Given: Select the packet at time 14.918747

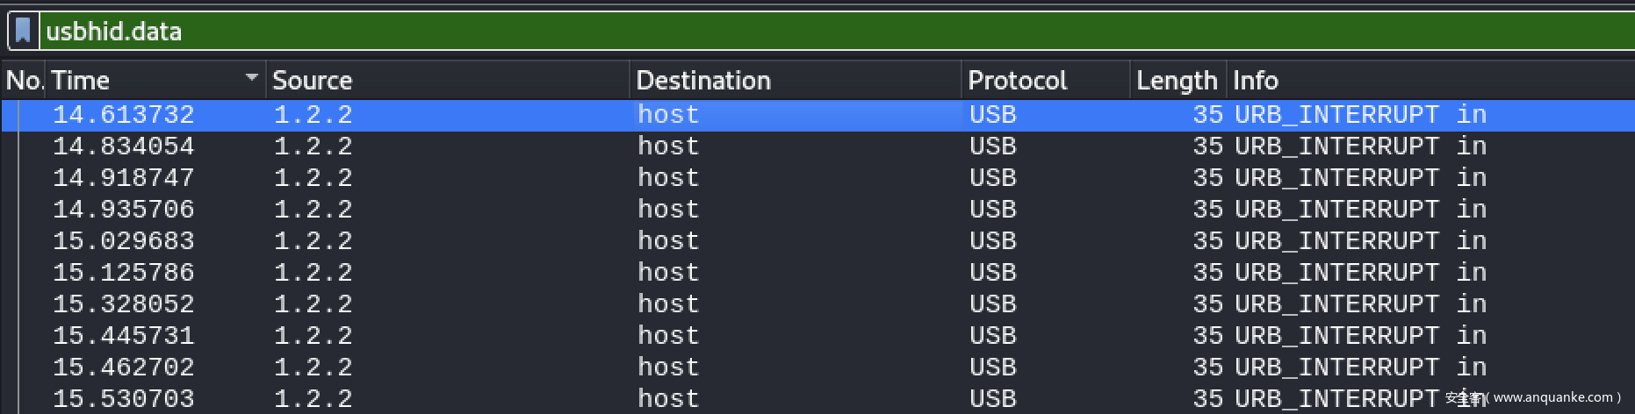Looking at the screenshot, I should pos(124,178).
